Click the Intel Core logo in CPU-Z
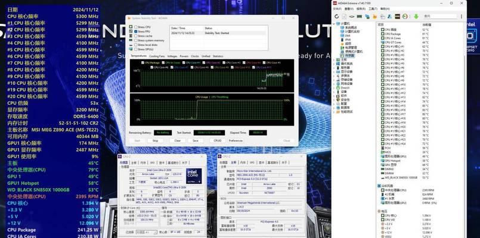 click(x=194, y=176)
